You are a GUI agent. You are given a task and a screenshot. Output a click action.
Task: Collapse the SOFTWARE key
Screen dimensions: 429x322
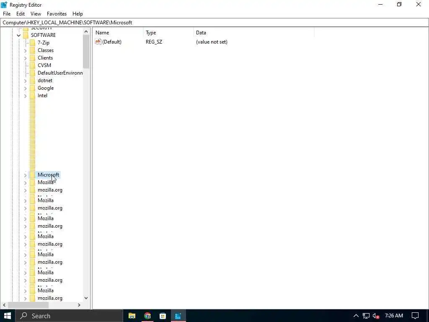(18, 35)
